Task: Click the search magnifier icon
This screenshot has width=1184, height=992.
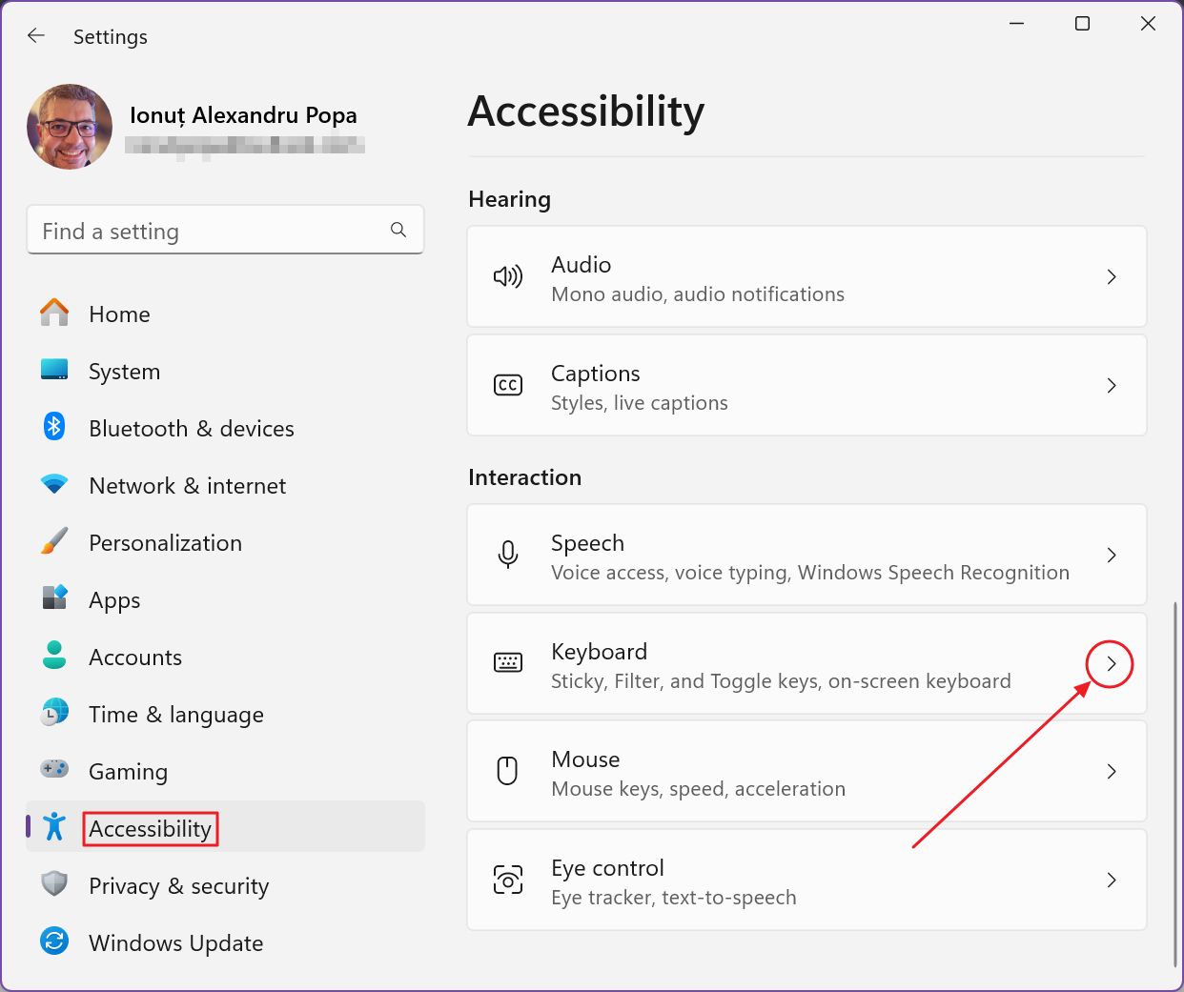Action: pyautogui.click(x=398, y=230)
